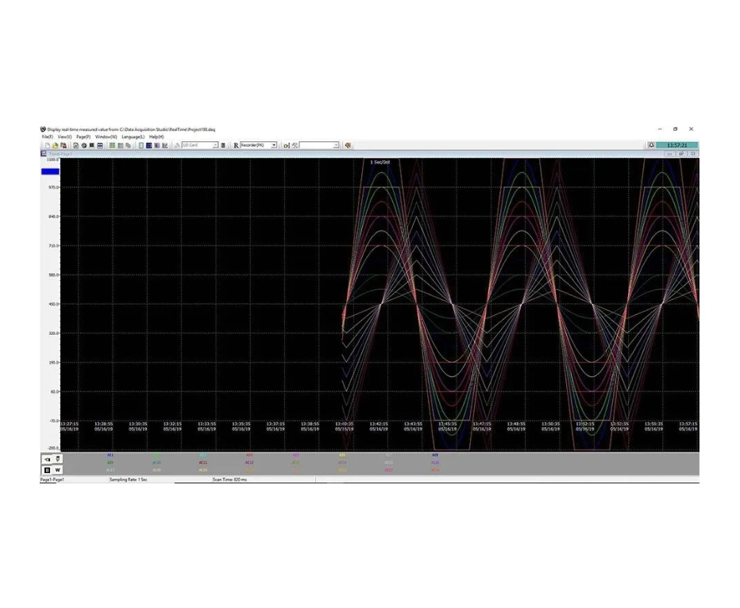Open the Language(L) menu
The height and width of the screenshot is (608, 740).
pyautogui.click(x=133, y=137)
